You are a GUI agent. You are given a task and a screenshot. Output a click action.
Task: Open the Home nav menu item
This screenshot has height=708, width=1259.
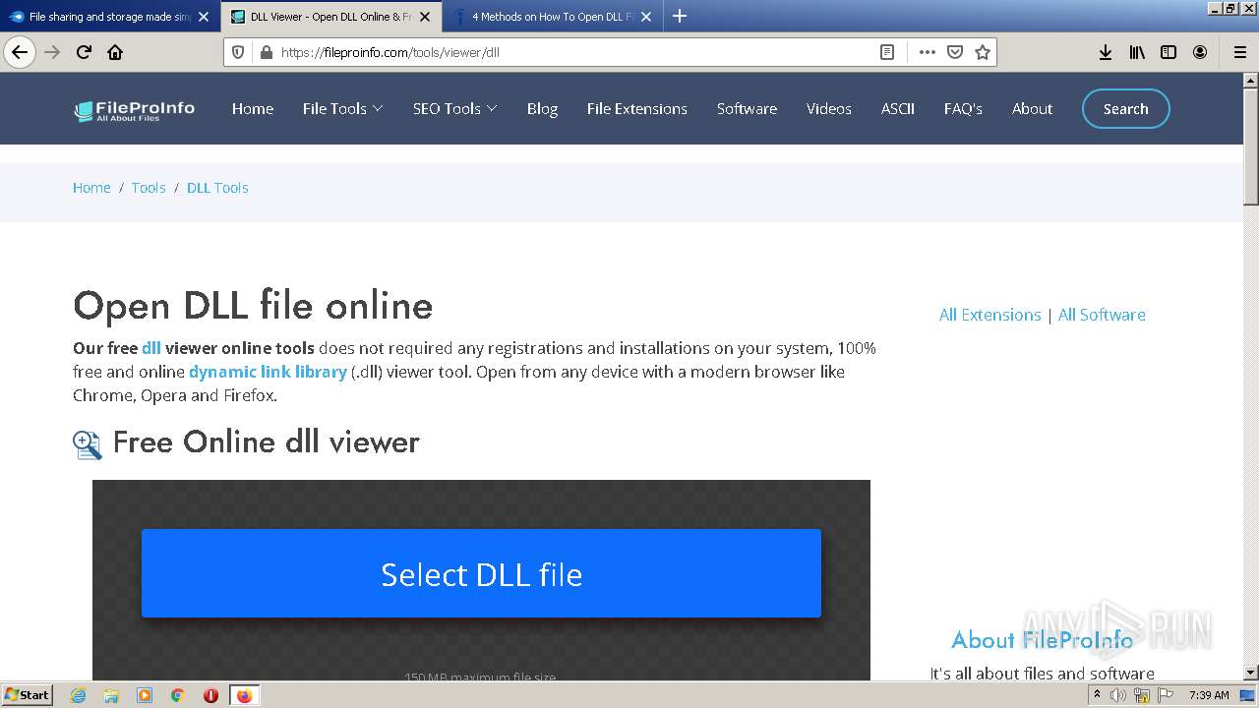coord(253,108)
